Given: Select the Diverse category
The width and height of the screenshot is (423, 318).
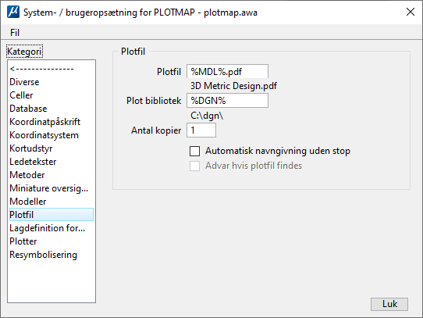Looking at the screenshot, I should click(24, 82).
